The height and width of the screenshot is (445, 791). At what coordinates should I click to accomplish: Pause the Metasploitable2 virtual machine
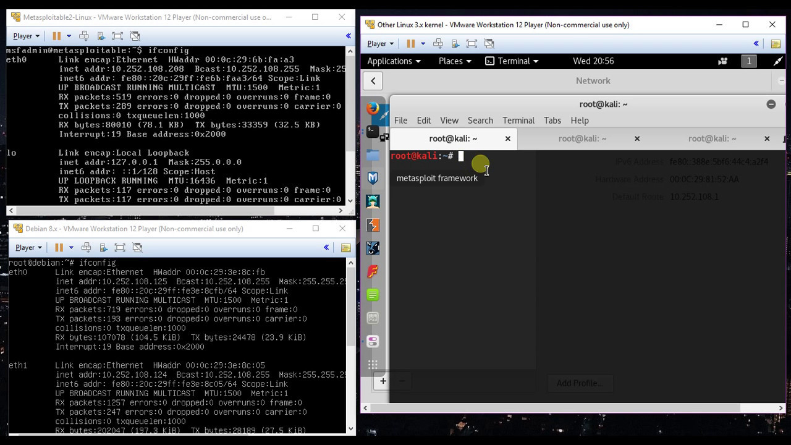pyautogui.click(x=56, y=36)
